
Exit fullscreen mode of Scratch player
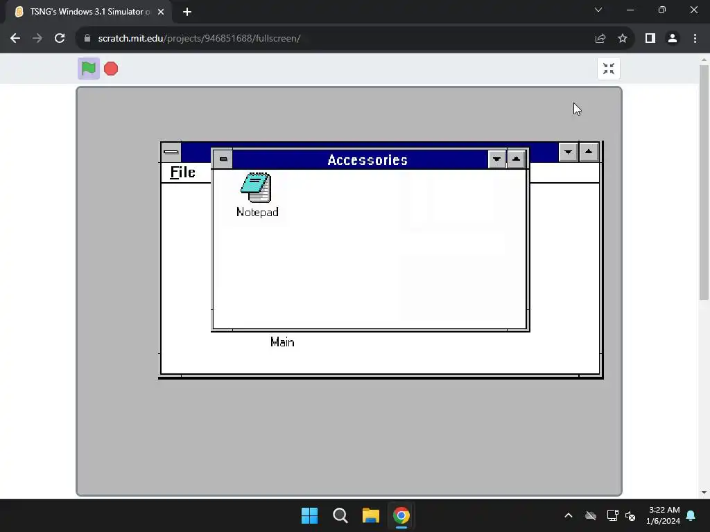click(x=609, y=69)
